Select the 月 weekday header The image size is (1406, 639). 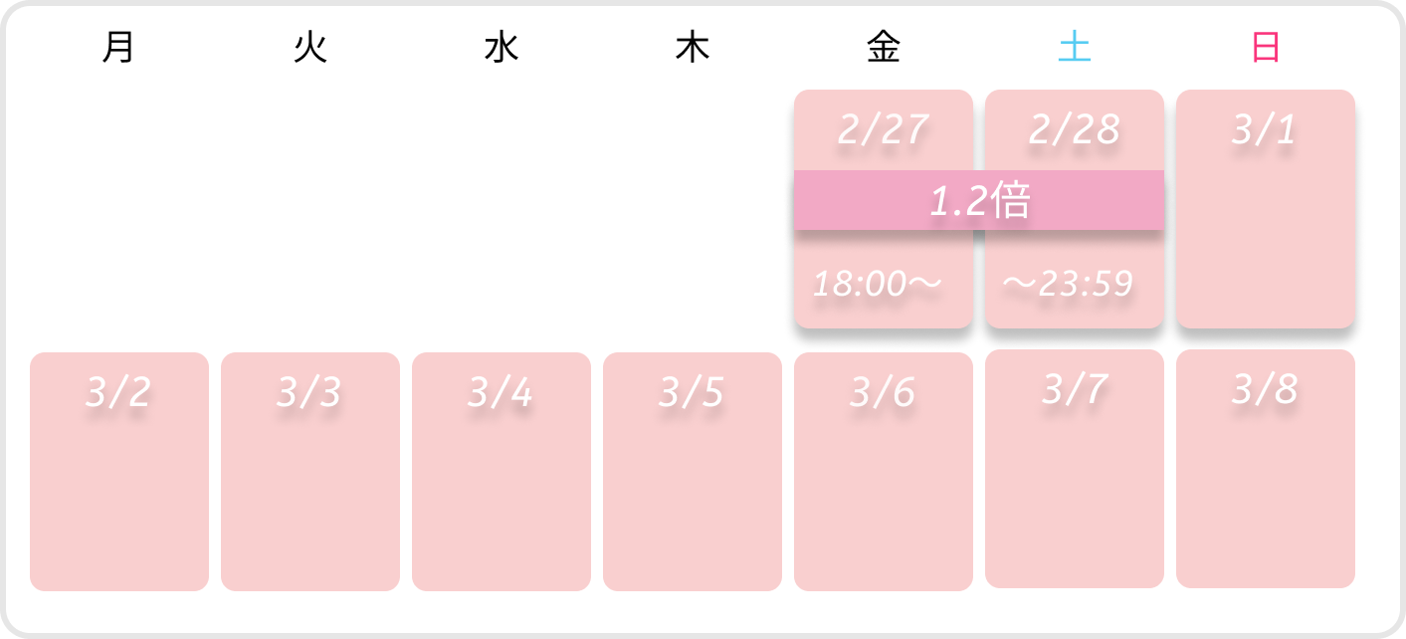coord(118,48)
